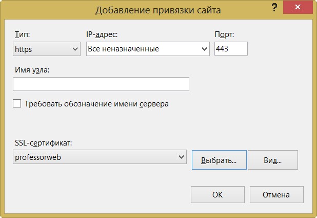Click the Добавление привязки сайта title text

click(x=158, y=10)
